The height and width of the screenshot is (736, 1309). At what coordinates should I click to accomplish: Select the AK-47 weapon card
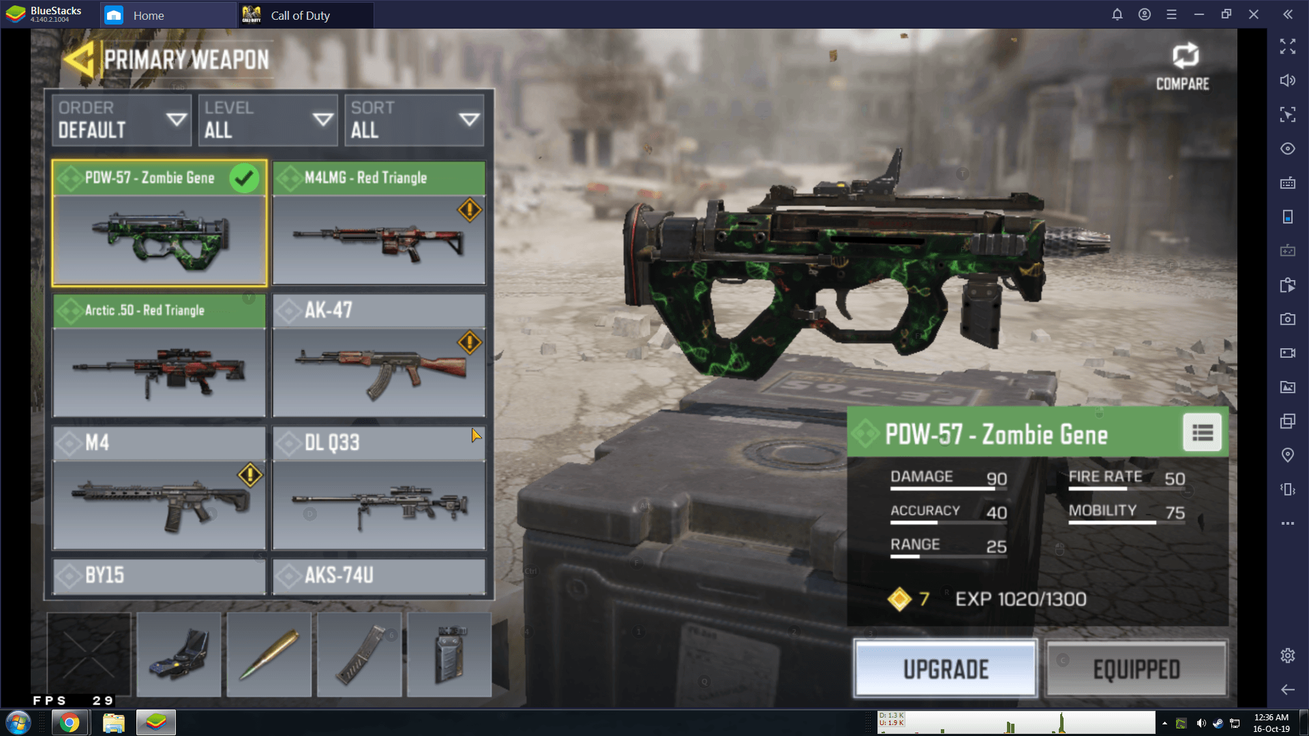(378, 354)
